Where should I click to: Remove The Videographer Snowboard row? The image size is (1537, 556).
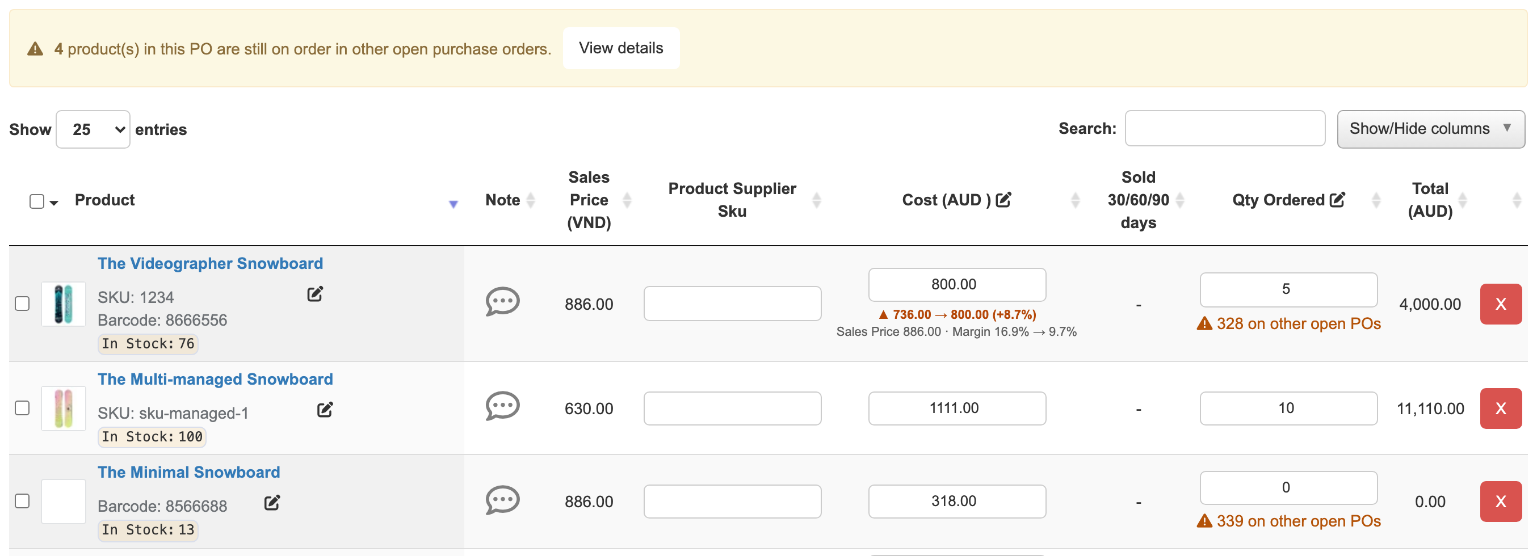coord(1501,304)
